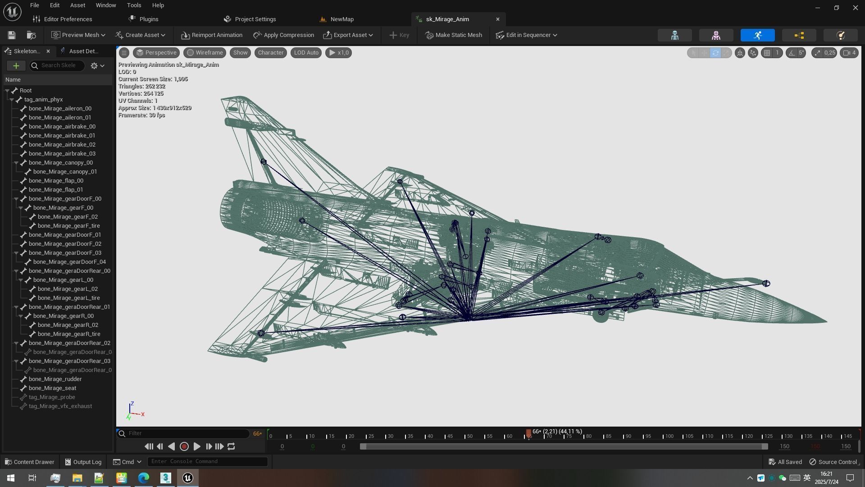Open the File menu
The image size is (865, 487).
pyautogui.click(x=34, y=5)
